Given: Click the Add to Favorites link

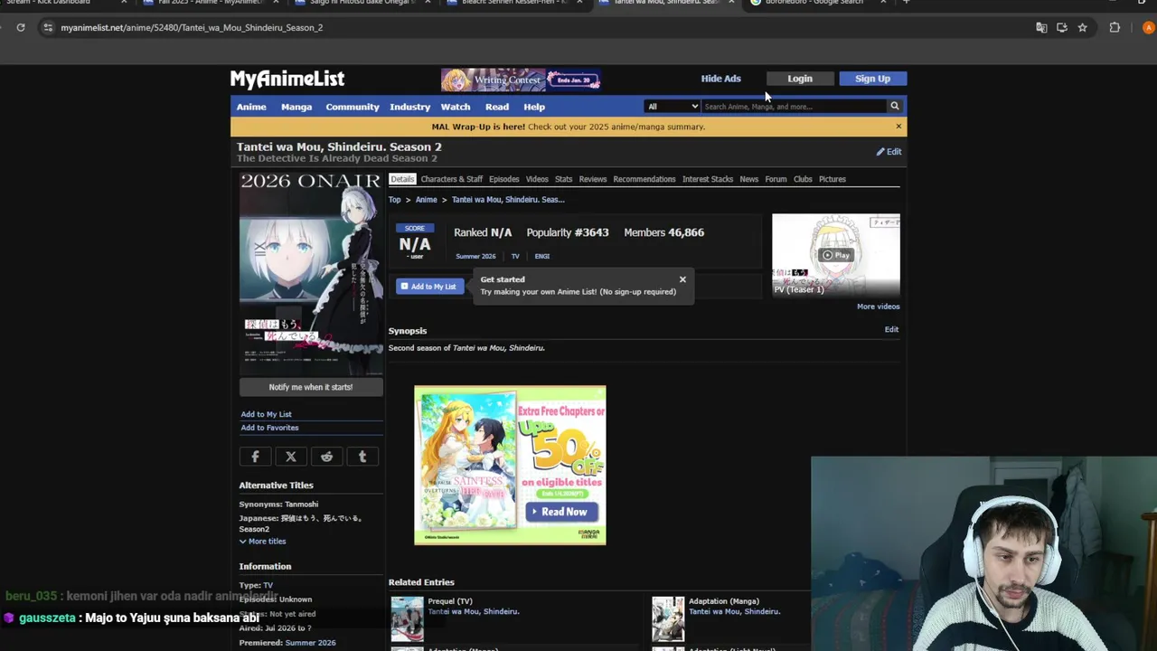Looking at the screenshot, I should click(269, 428).
